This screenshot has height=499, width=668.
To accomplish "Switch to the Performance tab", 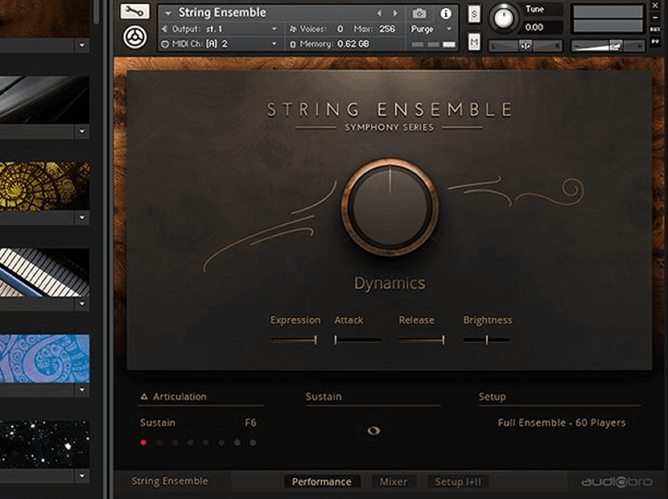I will tap(322, 481).
